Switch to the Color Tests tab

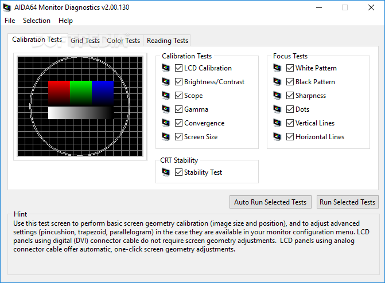123,41
